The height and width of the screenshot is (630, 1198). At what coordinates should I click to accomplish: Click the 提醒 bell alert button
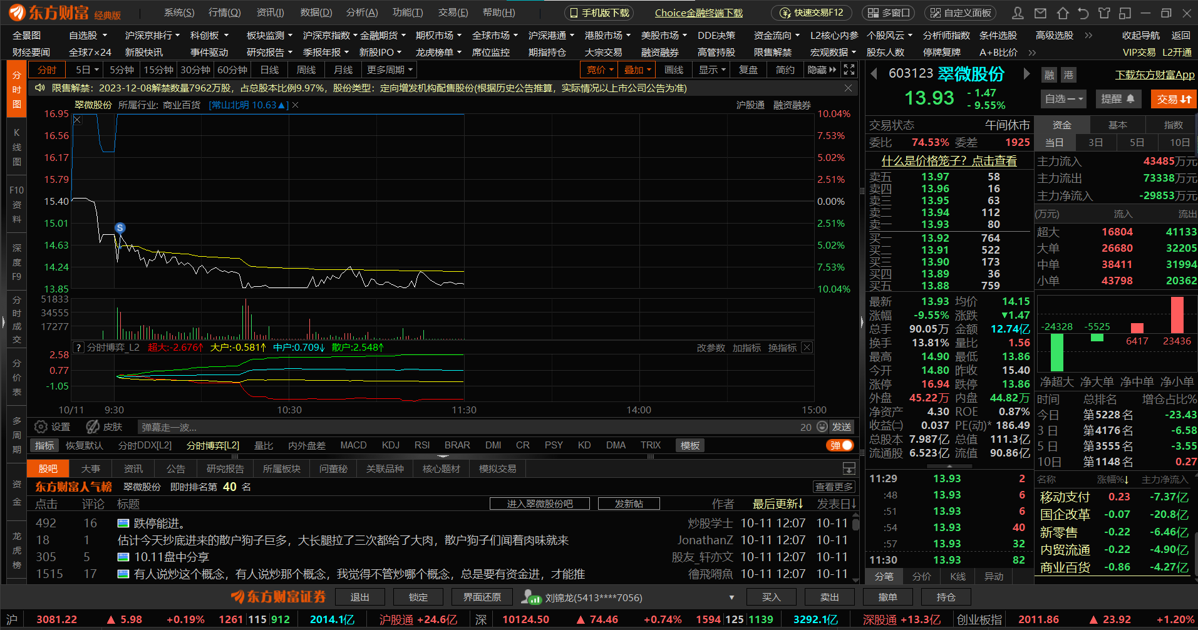click(1118, 99)
